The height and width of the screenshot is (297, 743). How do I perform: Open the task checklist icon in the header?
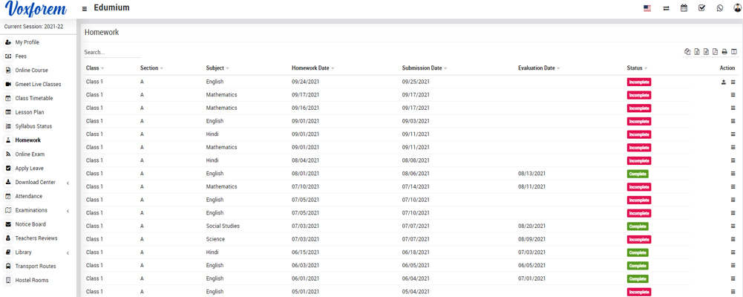701,8
